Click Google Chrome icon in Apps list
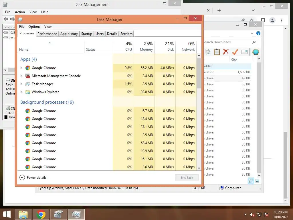Image resolution: width=293 pixels, height=220 pixels. click(x=28, y=68)
